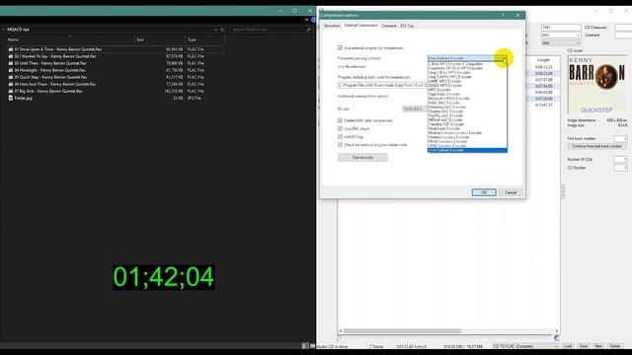
Task: Choose 'Real Audio Encoder' from list
Action: click(443, 128)
